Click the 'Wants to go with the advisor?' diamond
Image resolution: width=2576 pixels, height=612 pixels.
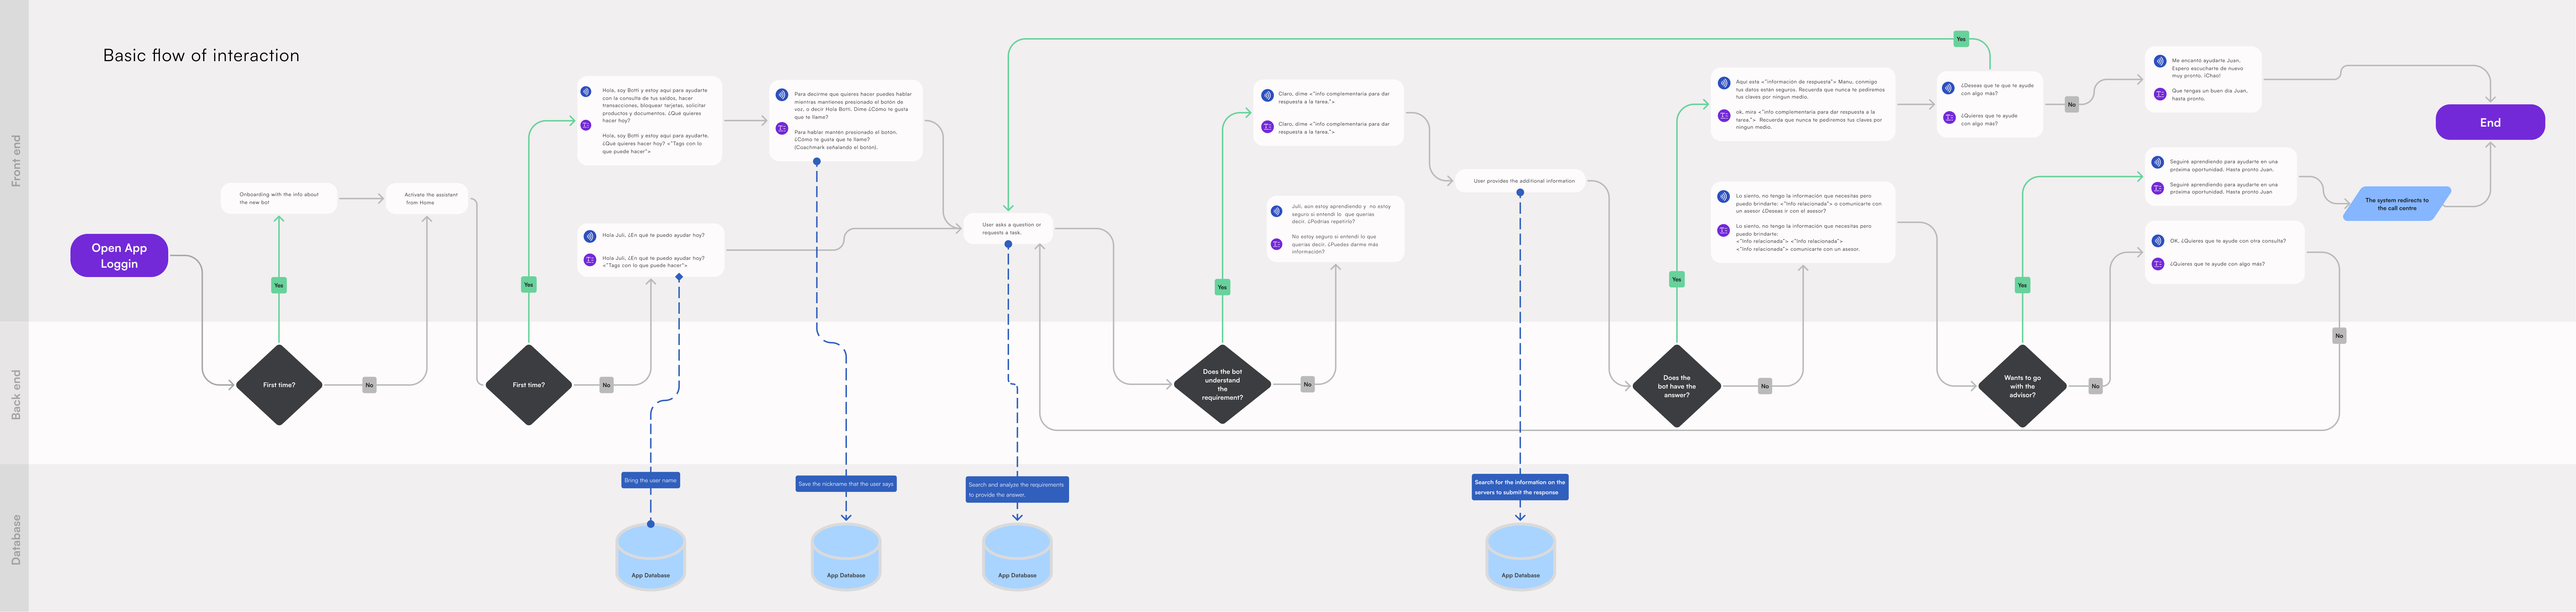[2022, 386]
